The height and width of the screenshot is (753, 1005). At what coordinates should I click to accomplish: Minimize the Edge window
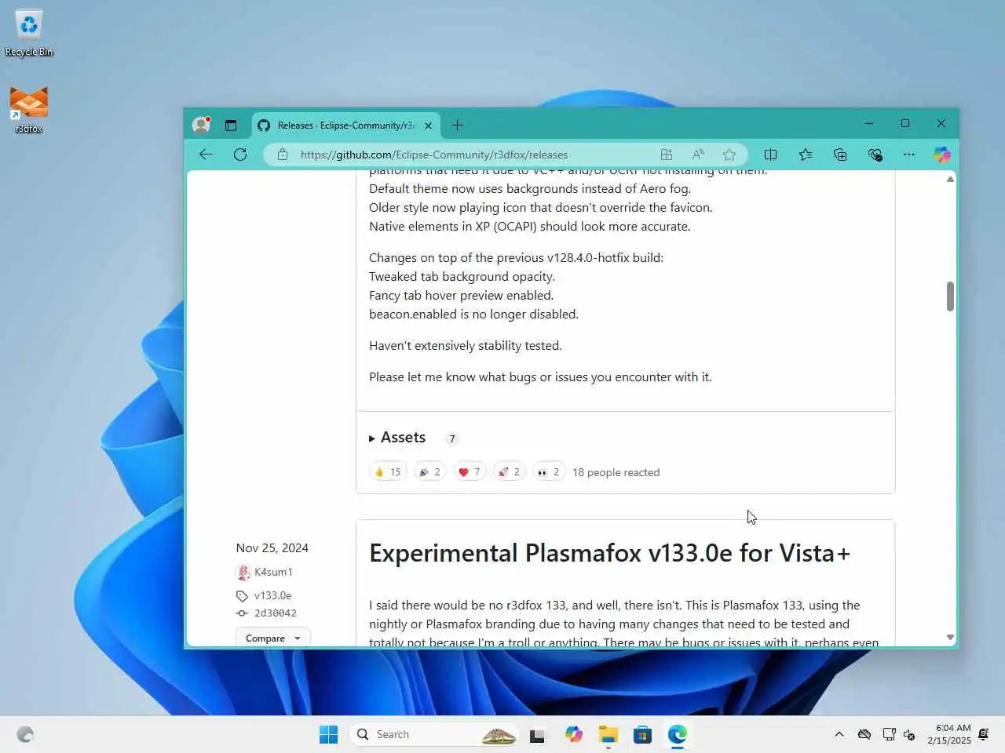click(x=869, y=123)
